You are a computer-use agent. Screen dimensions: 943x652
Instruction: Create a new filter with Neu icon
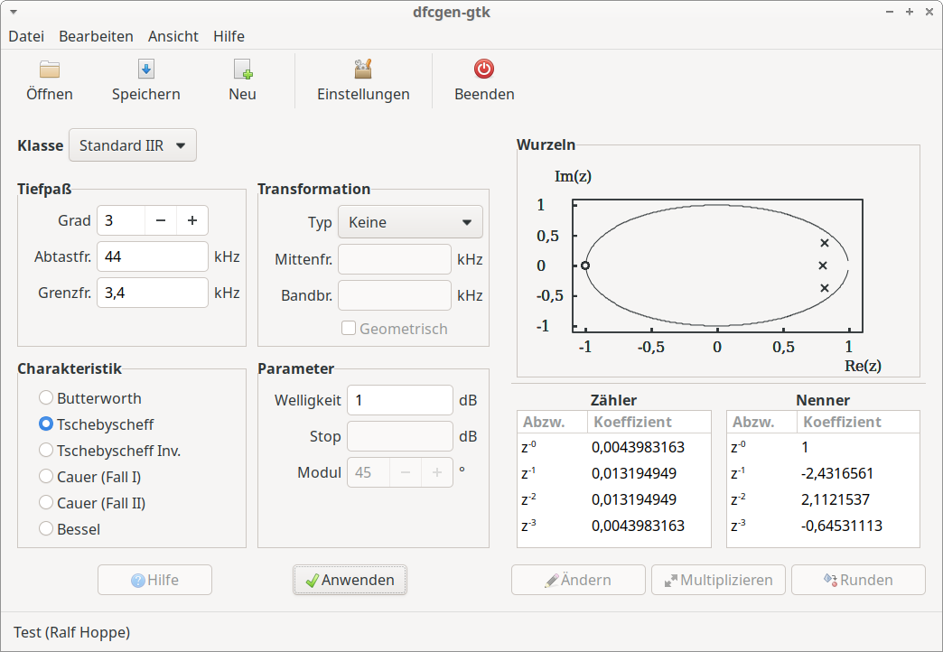point(242,70)
